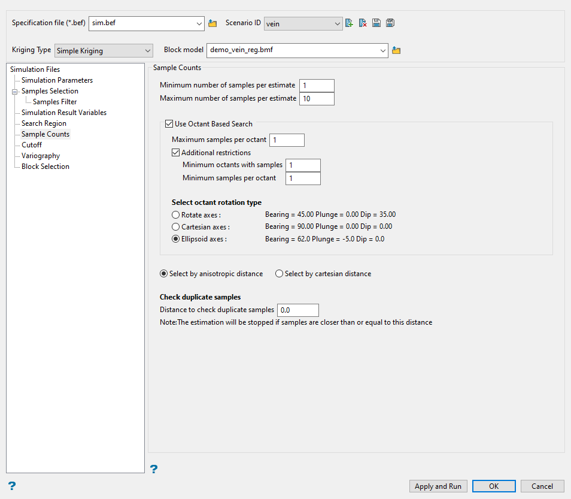Image resolution: width=571 pixels, height=499 pixels.
Task: Open the Variography section
Action: pos(41,156)
